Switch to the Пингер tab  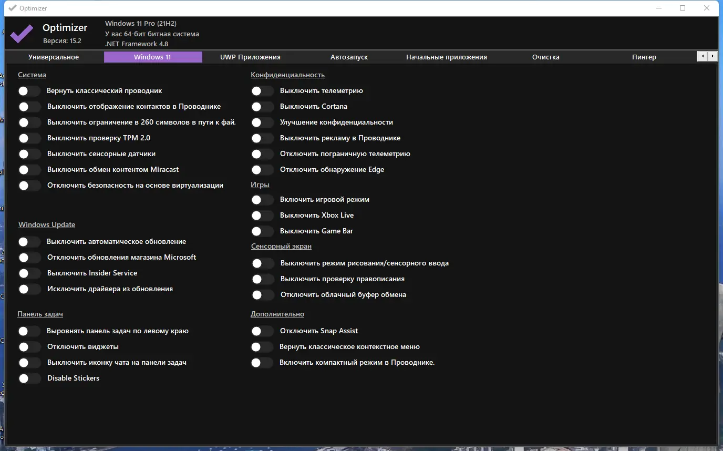pyautogui.click(x=644, y=57)
